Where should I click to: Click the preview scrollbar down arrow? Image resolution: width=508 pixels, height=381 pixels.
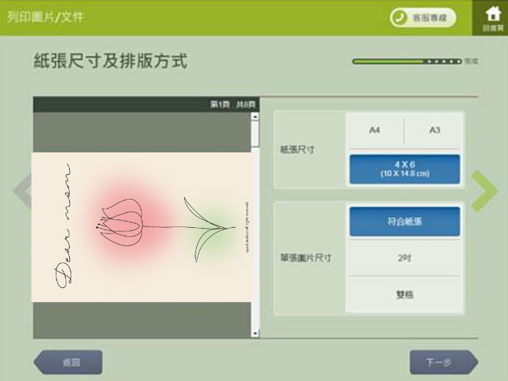click(x=255, y=332)
